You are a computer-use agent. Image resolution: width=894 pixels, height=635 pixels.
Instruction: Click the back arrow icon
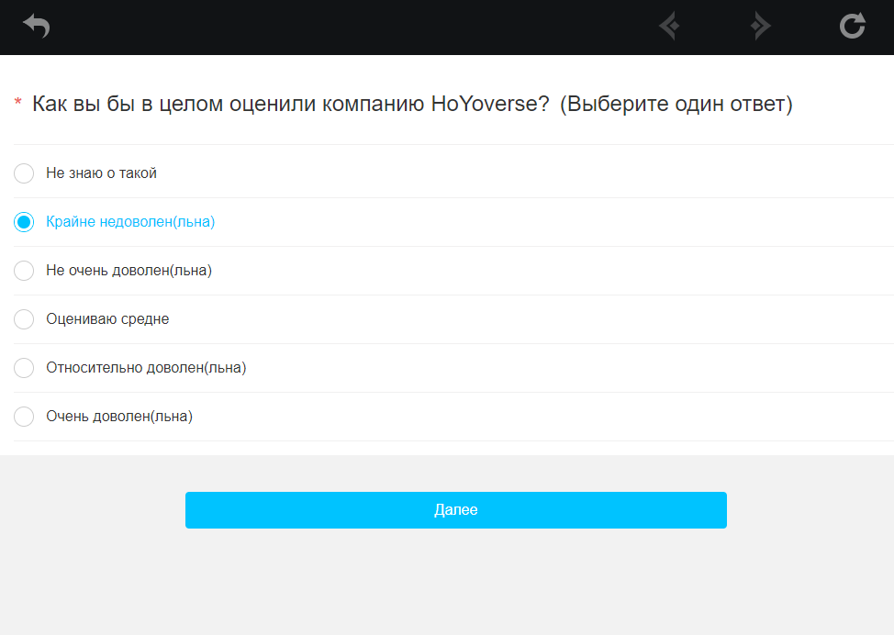click(x=37, y=27)
